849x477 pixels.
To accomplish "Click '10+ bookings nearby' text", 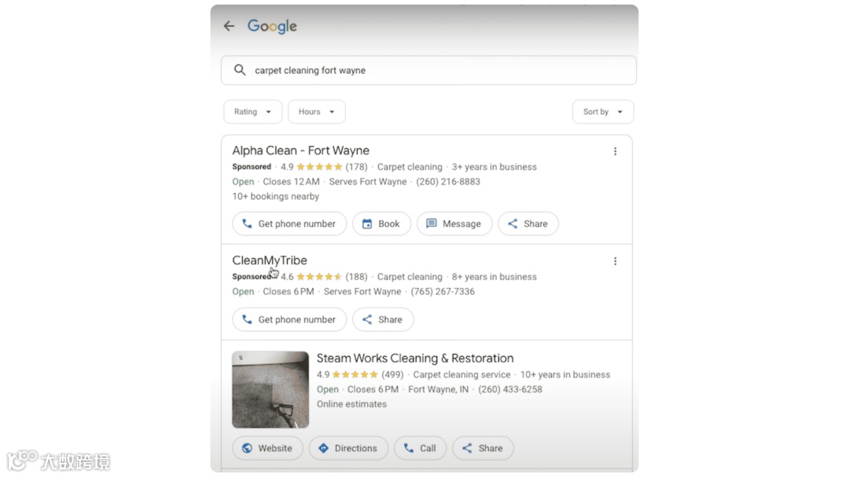I will click(x=276, y=196).
